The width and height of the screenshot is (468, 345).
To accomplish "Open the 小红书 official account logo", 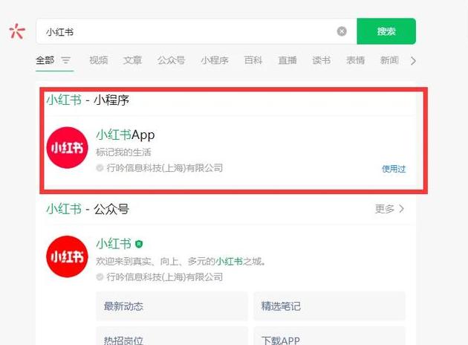I will click(68, 257).
